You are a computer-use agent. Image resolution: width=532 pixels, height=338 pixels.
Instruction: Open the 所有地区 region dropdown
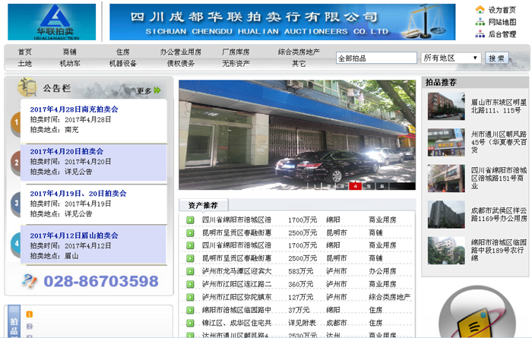451,58
